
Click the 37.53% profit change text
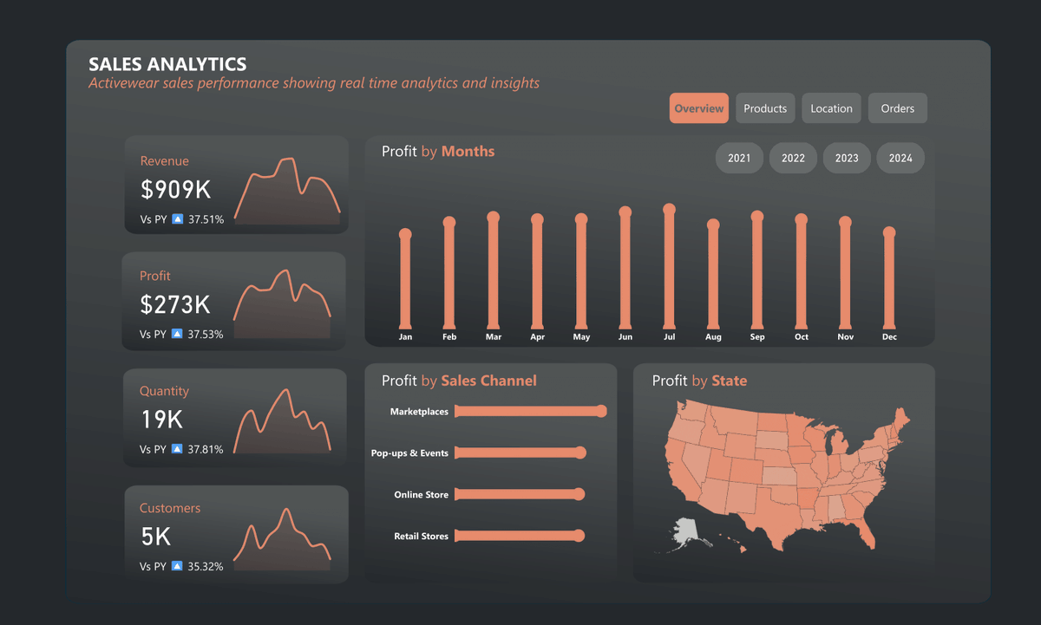pos(205,334)
